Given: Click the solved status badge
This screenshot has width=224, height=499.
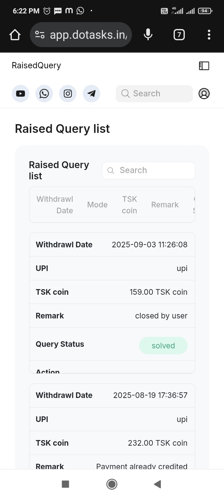Looking at the screenshot, I should [163, 346].
